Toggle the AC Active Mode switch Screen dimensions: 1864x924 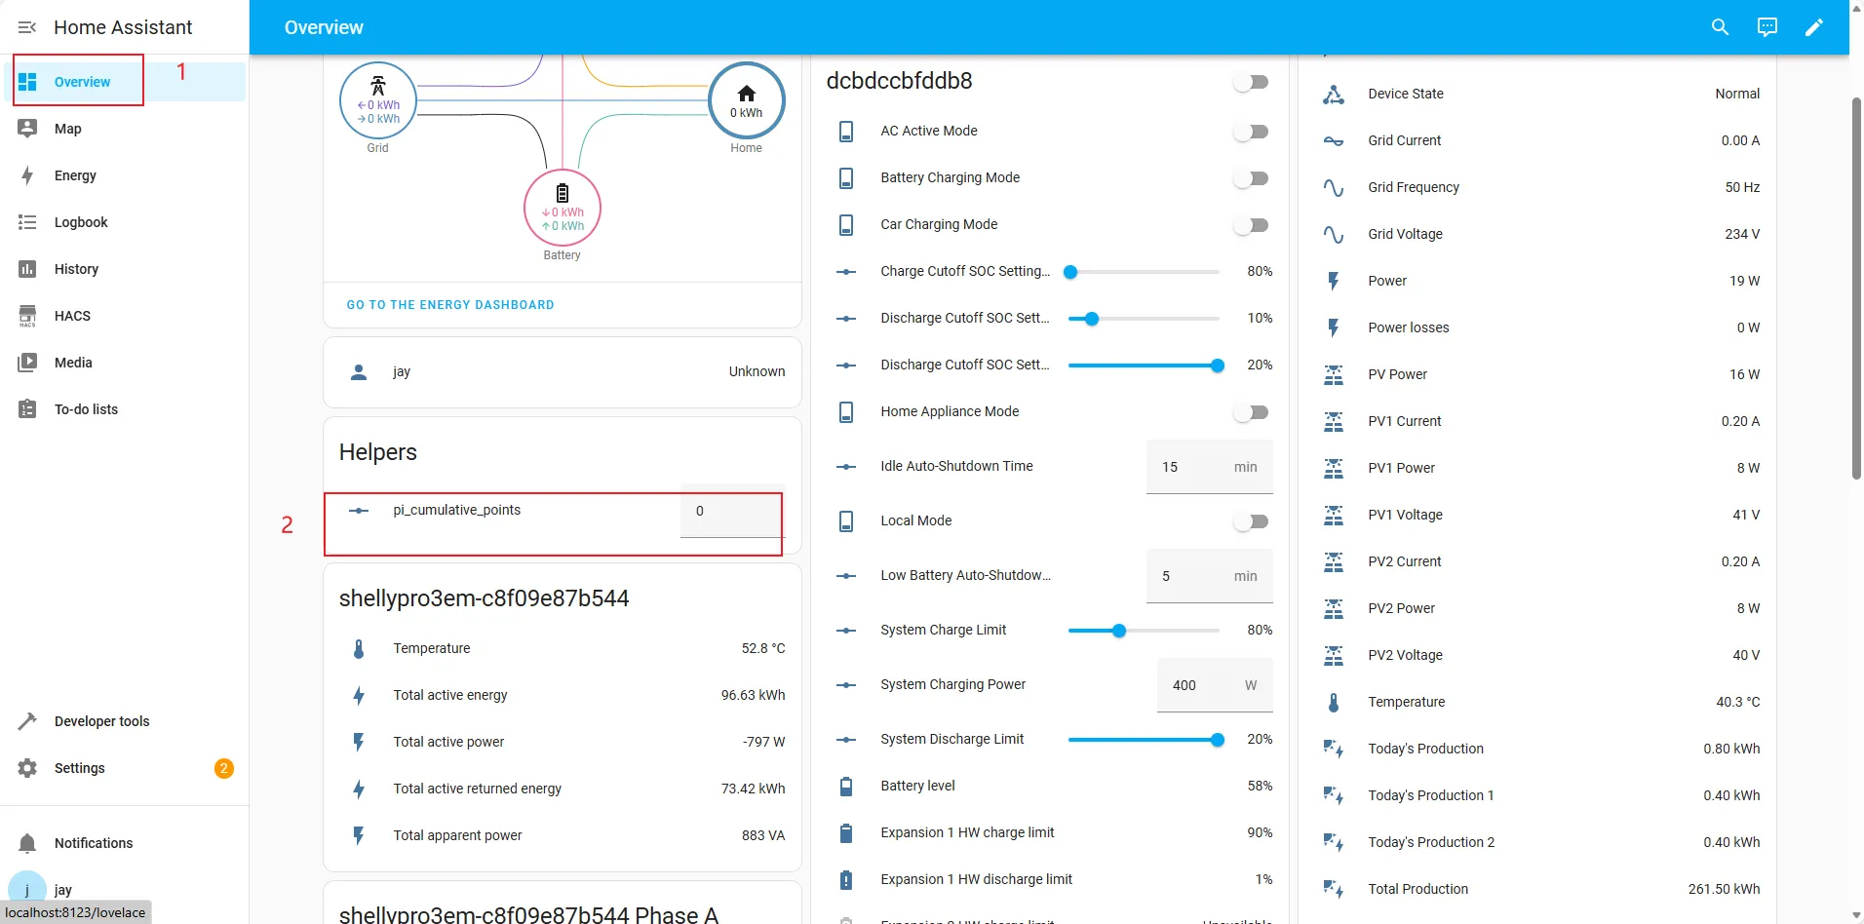(x=1251, y=132)
